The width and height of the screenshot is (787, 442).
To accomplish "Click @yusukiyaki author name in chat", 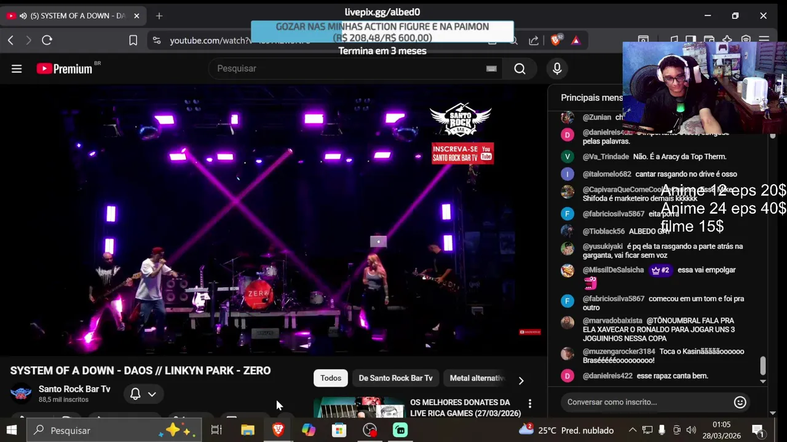I will pyautogui.click(x=603, y=246).
